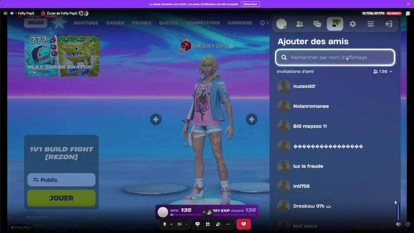Click the Écran de Fofty PepS stream title
This screenshot has height=233, width=414.
click(62, 13)
